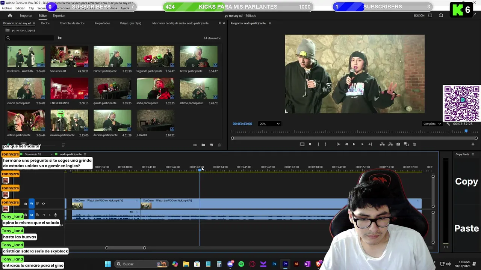The height and width of the screenshot is (270, 481).
Task: Click Mark In bracket icon
Action: pyautogui.click(x=318, y=144)
